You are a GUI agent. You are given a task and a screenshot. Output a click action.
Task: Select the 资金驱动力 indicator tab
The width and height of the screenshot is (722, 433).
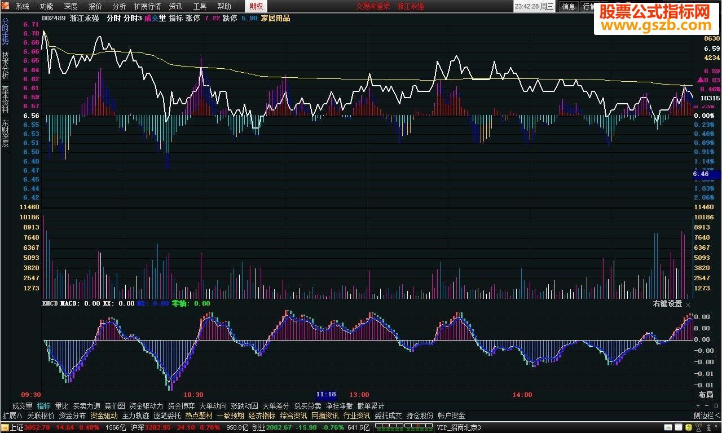coord(146,405)
